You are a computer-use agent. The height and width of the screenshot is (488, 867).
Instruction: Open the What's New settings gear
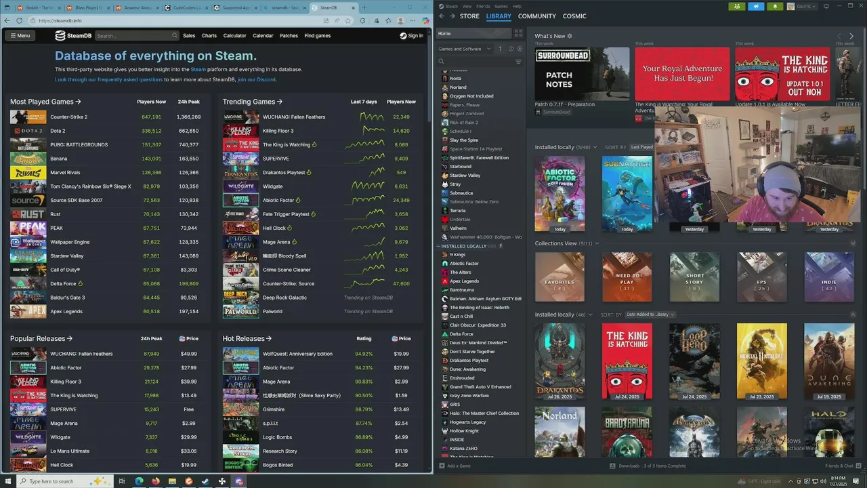point(570,36)
